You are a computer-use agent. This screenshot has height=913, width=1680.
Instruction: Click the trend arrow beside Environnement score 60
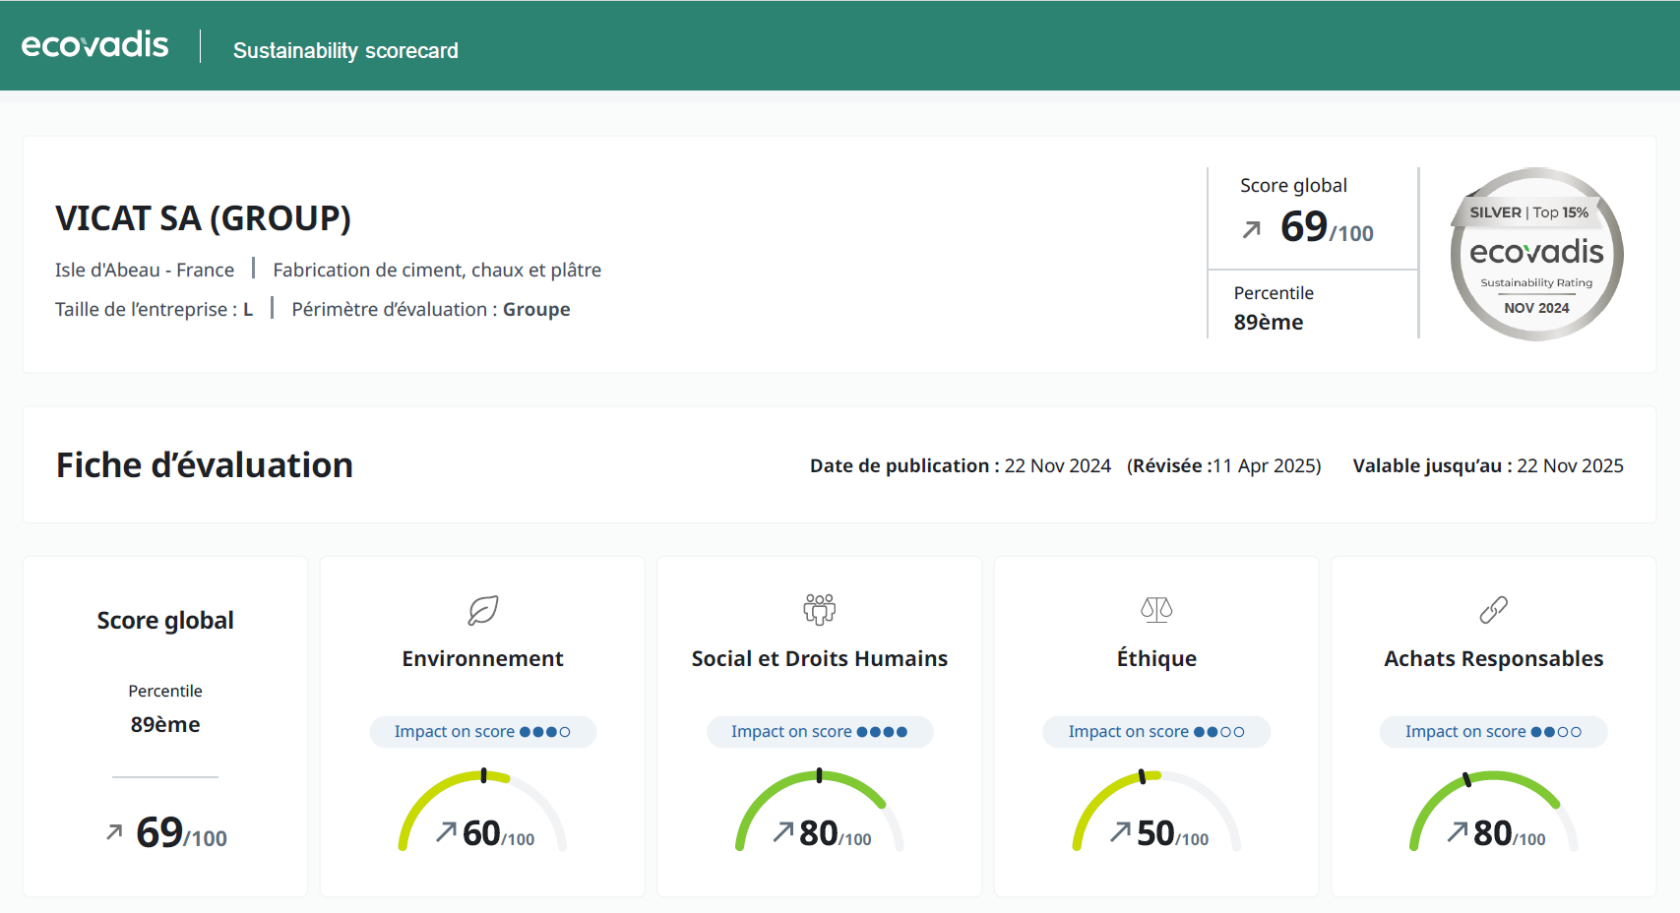pyautogui.click(x=446, y=832)
